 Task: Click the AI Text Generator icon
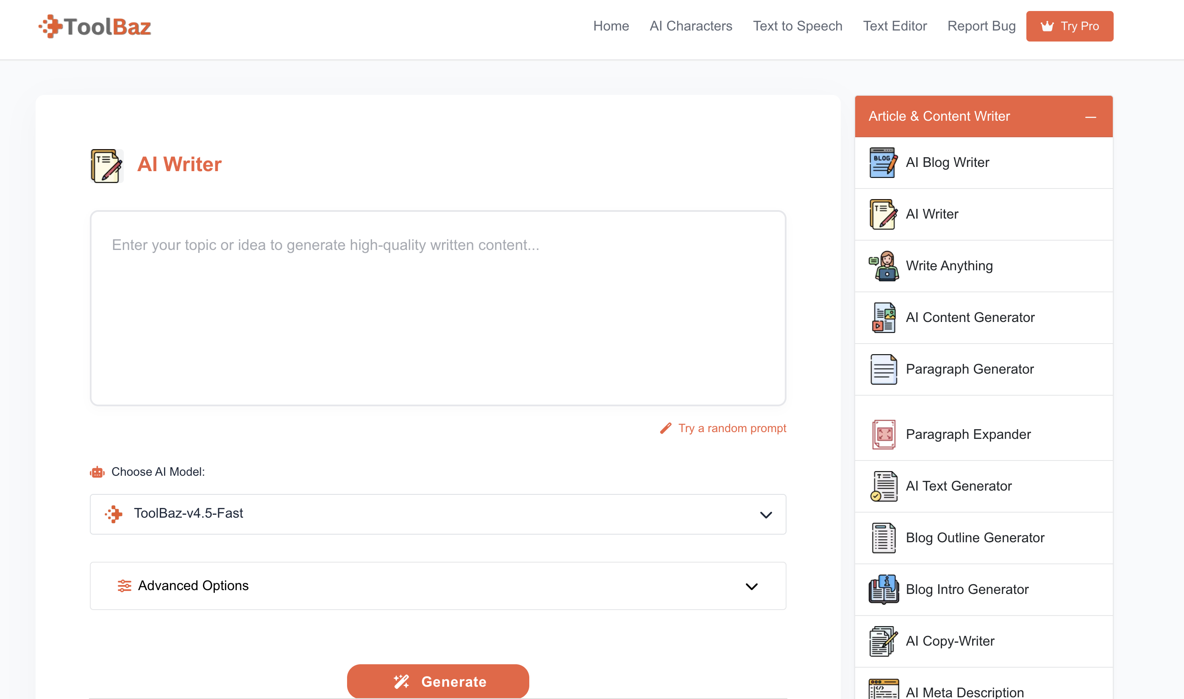[884, 487]
